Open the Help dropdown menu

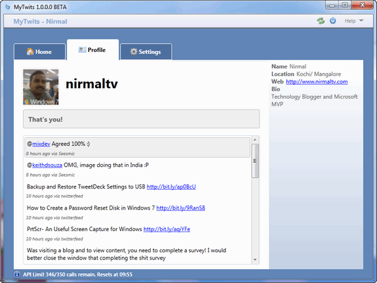[x=353, y=21]
